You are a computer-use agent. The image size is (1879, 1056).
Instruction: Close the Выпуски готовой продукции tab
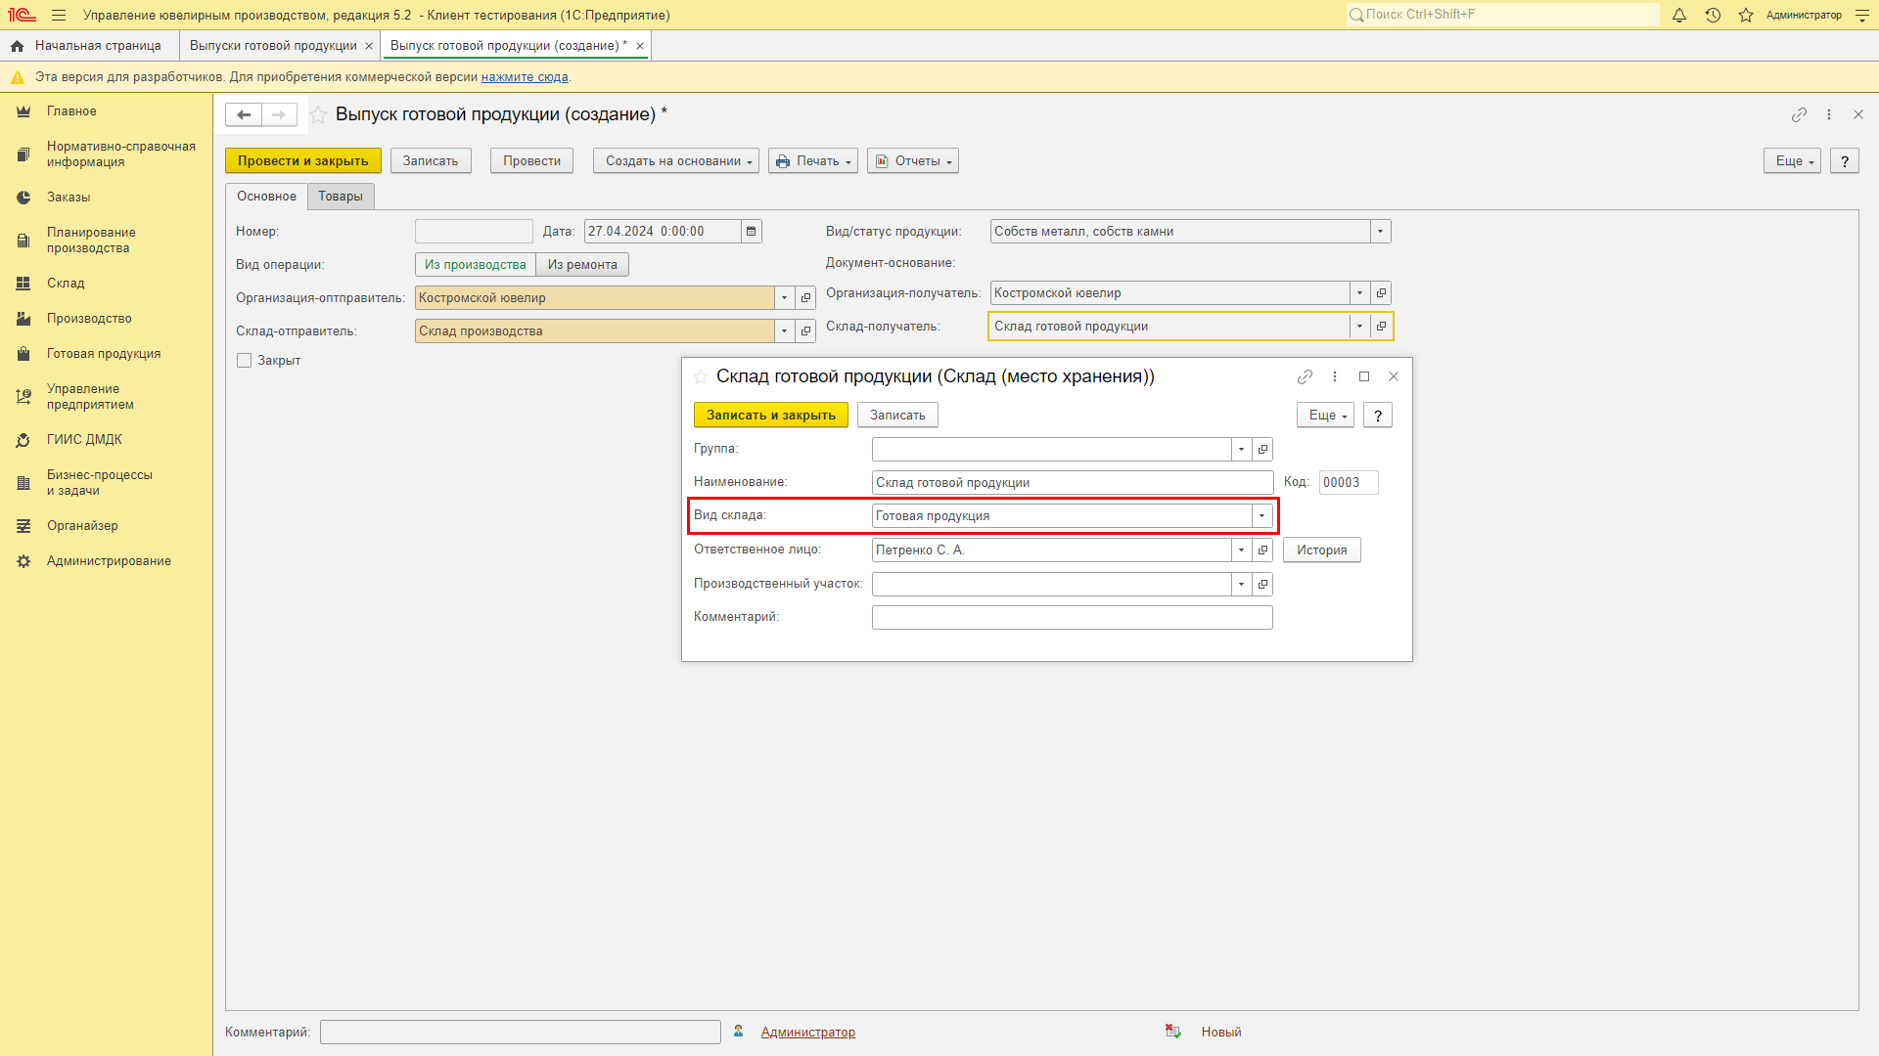pos(369,46)
